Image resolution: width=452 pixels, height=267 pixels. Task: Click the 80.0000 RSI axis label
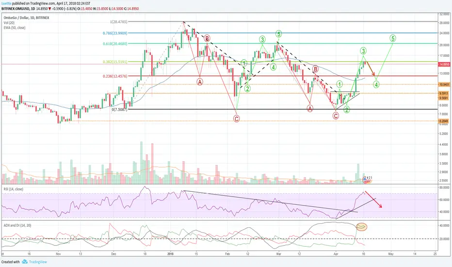point(444,187)
